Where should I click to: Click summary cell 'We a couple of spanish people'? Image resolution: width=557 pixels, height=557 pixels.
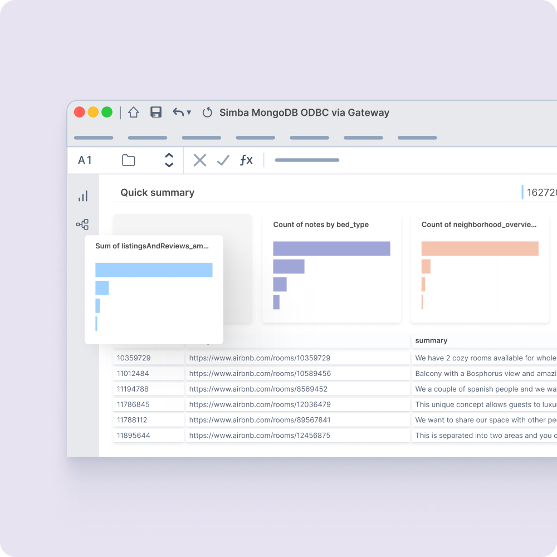pyautogui.click(x=484, y=389)
